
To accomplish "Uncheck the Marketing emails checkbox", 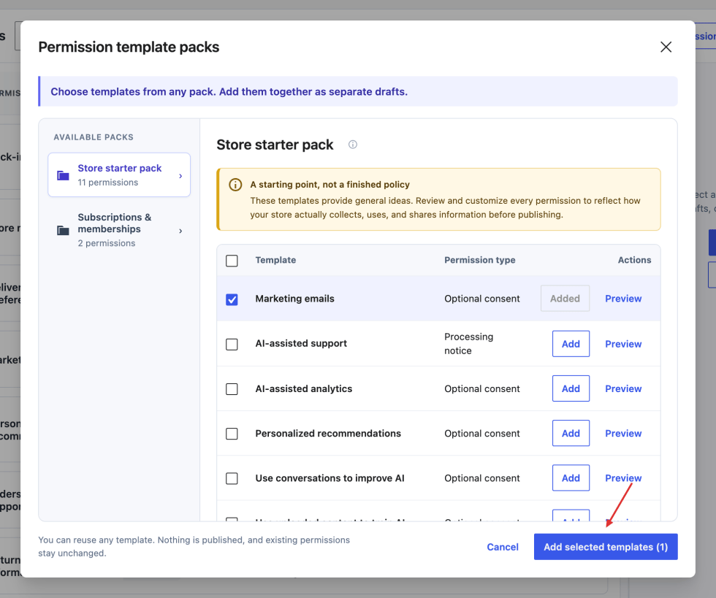I will [x=232, y=299].
